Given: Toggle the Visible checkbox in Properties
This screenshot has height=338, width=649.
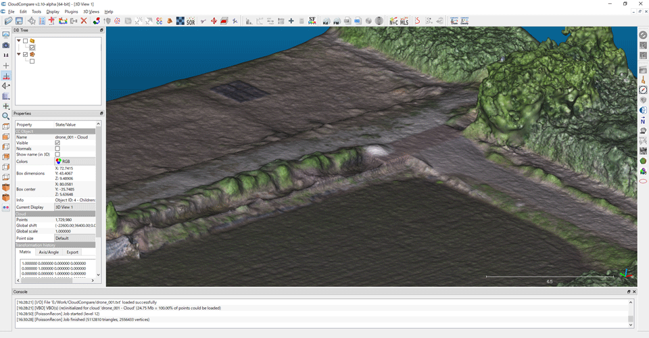Looking at the screenshot, I should 57,143.
